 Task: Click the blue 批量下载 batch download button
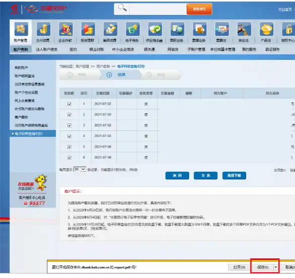pos(234,175)
